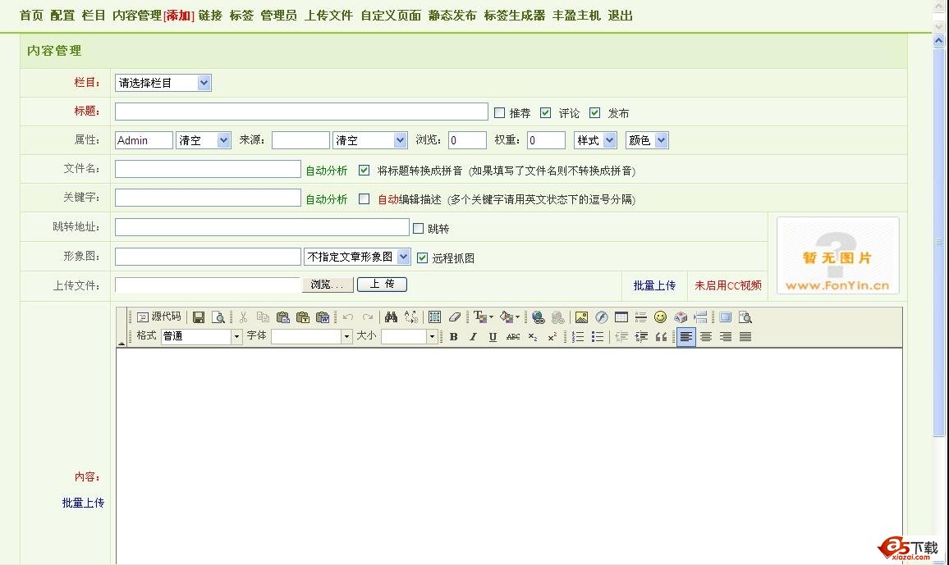Collapse the editor toolbar with small arrow

tap(121, 344)
